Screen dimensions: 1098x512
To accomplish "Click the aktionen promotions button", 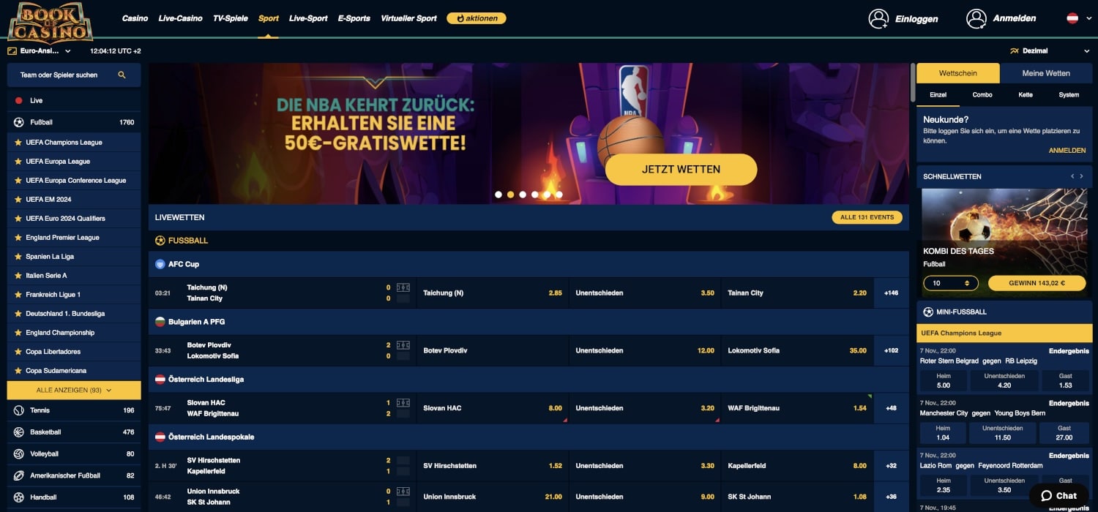I will (x=476, y=18).
